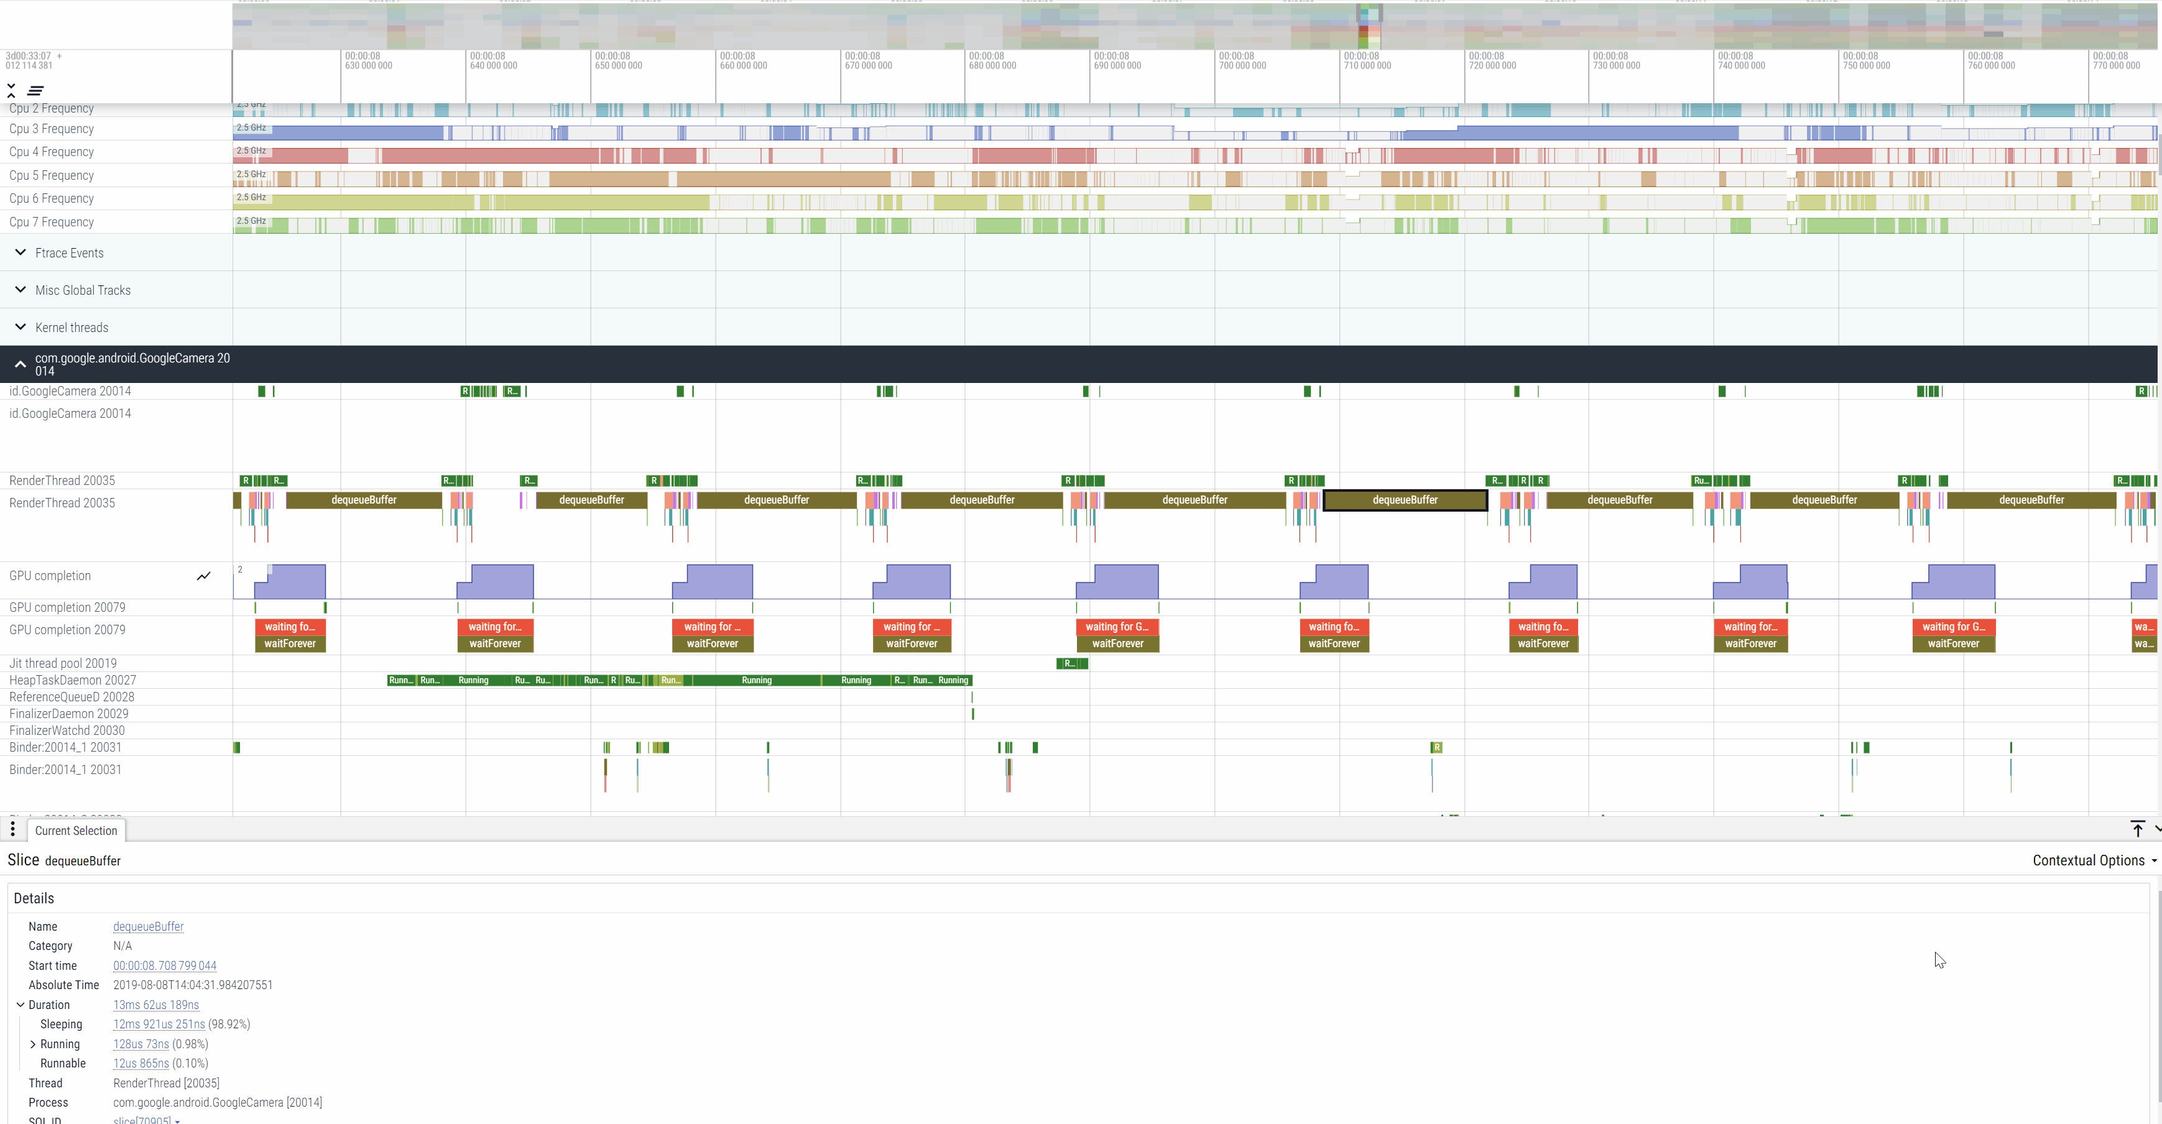Viewport: 2162px width, 1124px height.
Task: Click the time axis label 710 000 000
Action: (x=1367, y=65)
